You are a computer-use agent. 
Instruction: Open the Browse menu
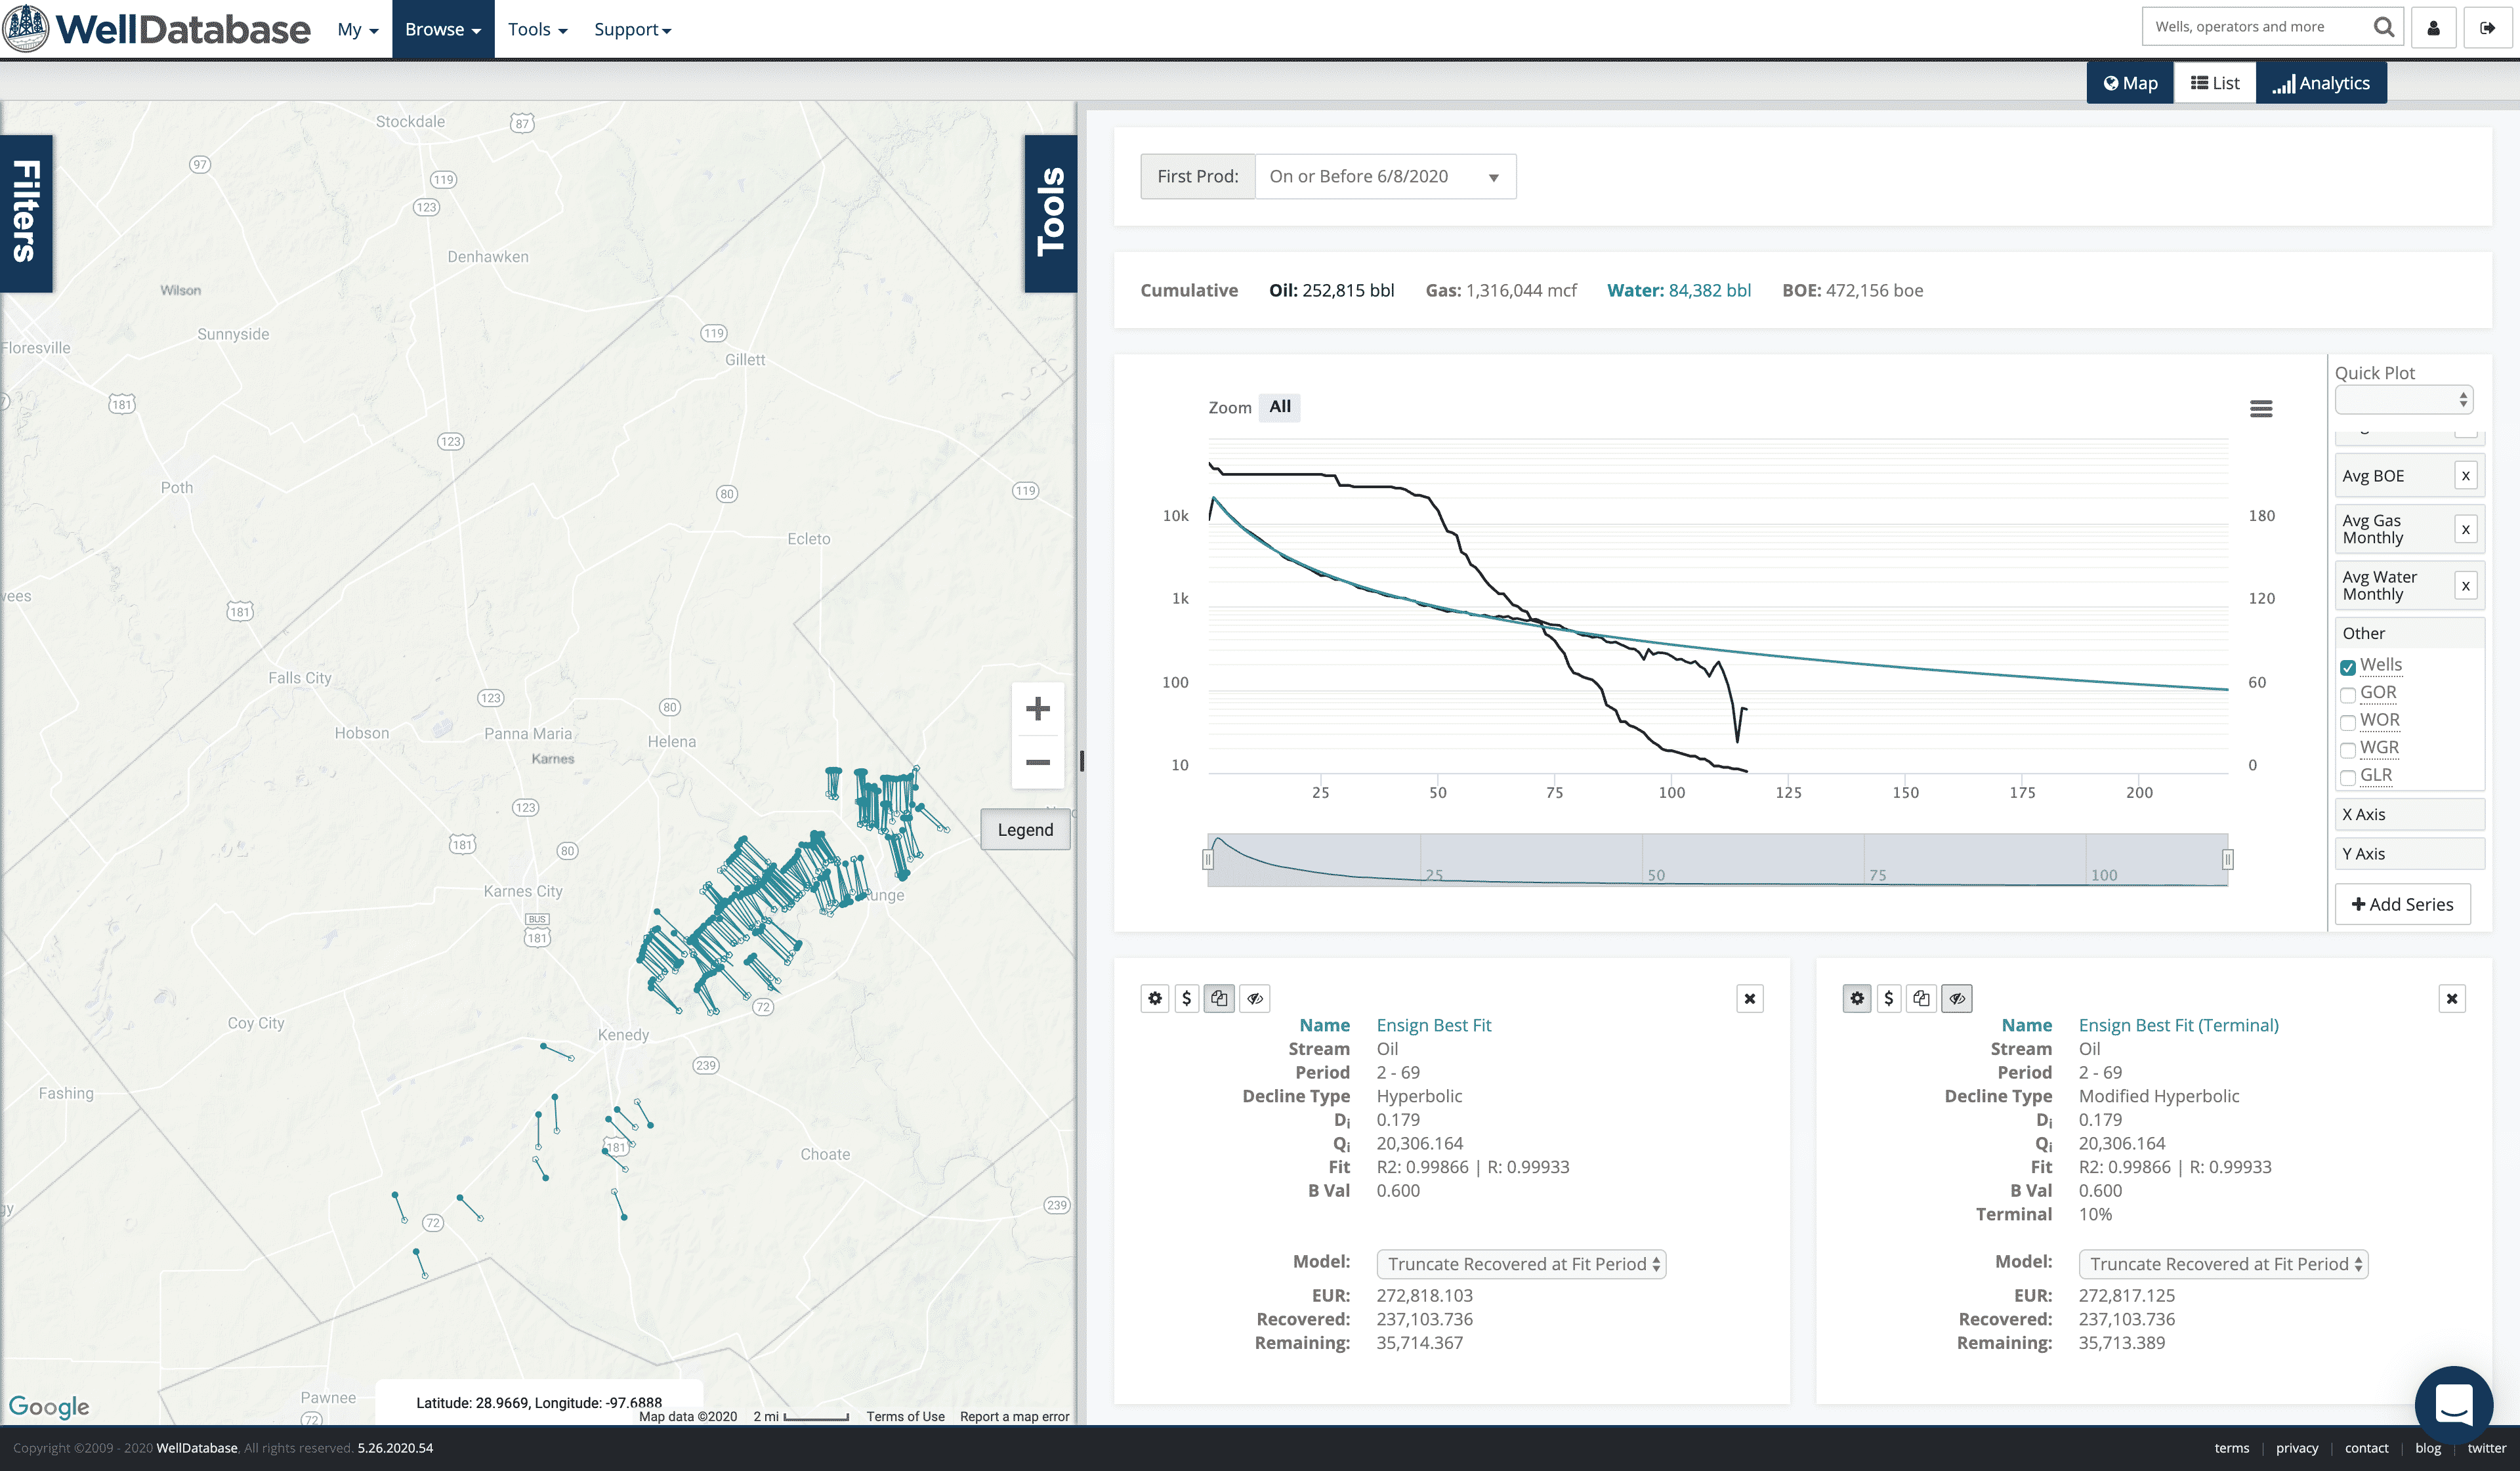(443, 29)
